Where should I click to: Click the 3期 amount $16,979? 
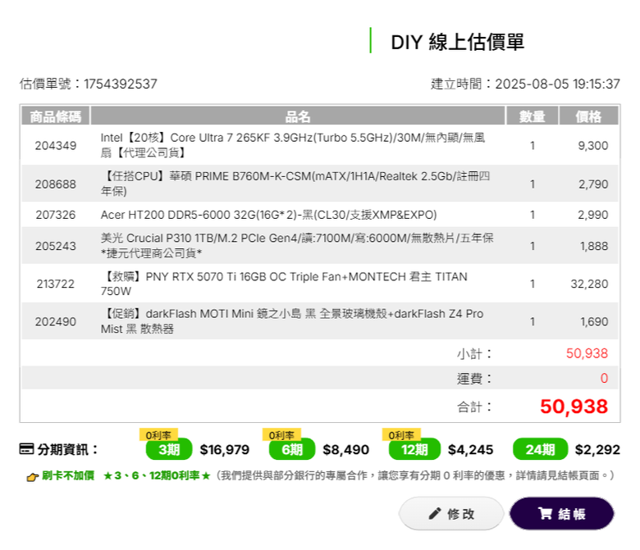pyautogui.click(x=225, y=450)
